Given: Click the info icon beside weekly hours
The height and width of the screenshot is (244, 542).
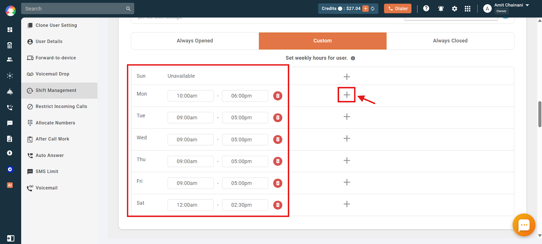Looking at the screenshot, I should pyautogui.click(x=353, y=58).
